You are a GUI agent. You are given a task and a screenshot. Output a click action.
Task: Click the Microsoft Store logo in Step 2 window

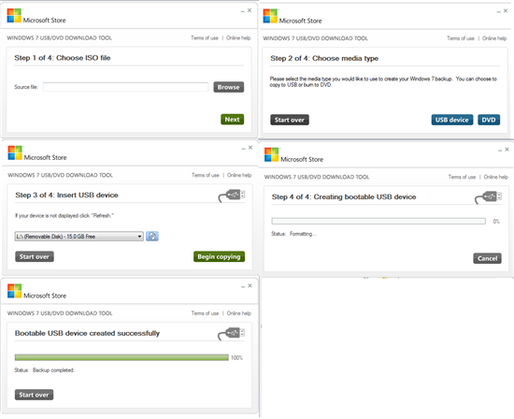tap(270, 16)
